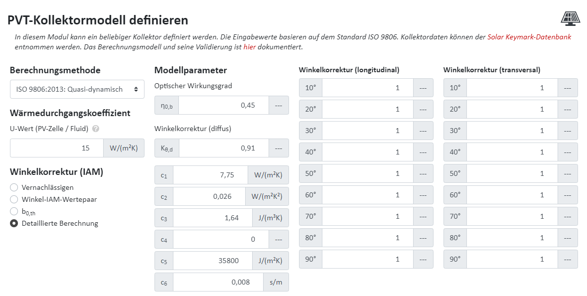Select the Winkel-IAM-Wertepaar radio option
This screenshot has height=296, width=587.
click(x=14, y=199)
